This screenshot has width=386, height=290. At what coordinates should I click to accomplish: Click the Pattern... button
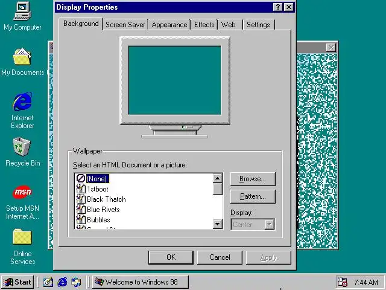tap(253, 196)
